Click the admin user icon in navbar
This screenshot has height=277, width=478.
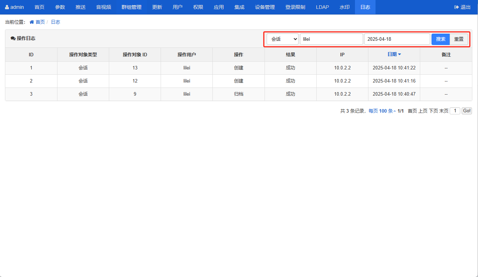click(x=7, y=7)
